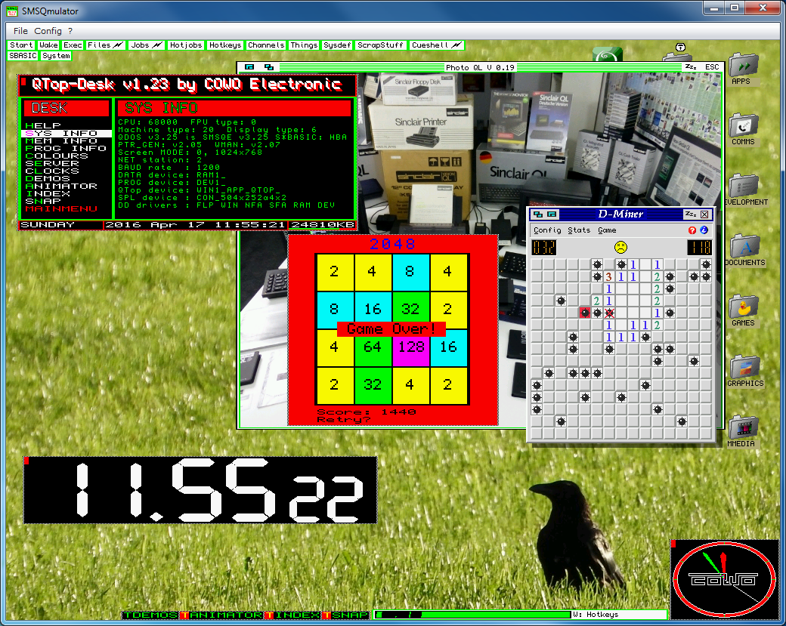Click the W: Hotkeys field in bottom bar
The image size is (786, 626).
point(619,615)
